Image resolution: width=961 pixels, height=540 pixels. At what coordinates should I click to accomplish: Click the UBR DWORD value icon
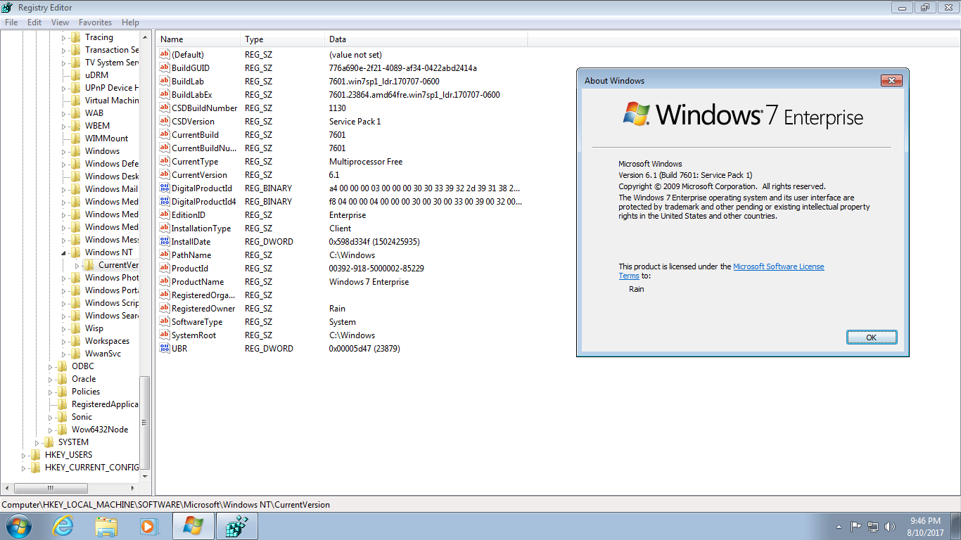pos(165,349)
